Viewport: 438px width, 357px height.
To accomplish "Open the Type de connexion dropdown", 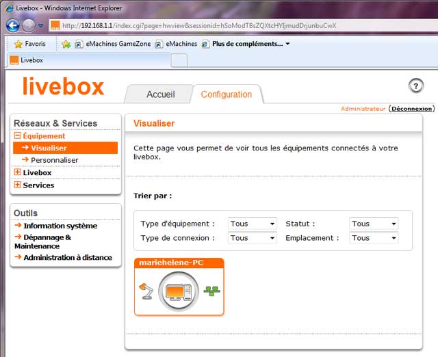I will (x=252, y=238).
